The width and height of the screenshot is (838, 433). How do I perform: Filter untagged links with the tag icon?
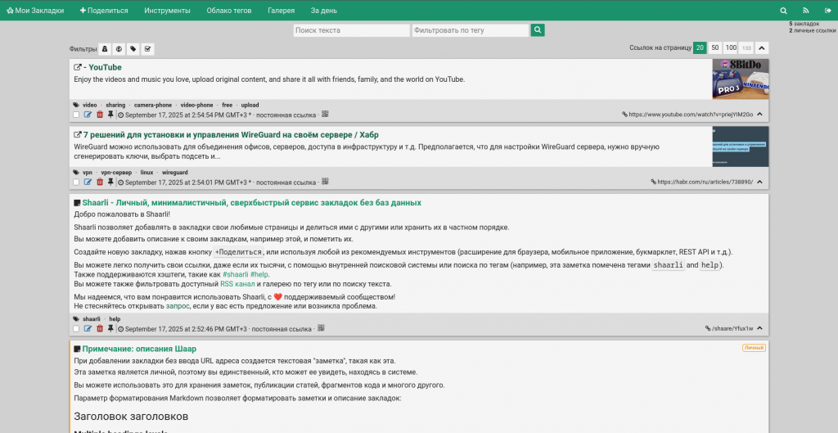133,49
